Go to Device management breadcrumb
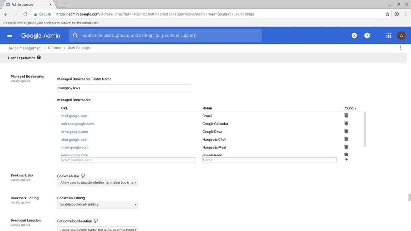Screen dimensions: 411x231 click(x=24, y=48)
